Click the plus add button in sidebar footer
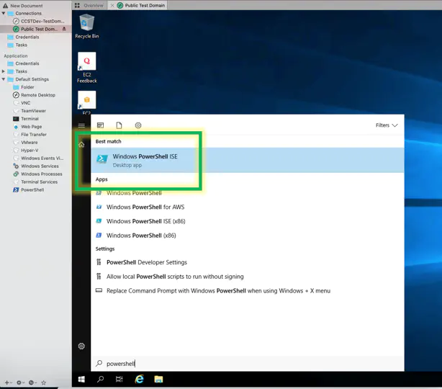Image resolution: width=442 pixels, height=389 pixels. (x=8, y=383)
